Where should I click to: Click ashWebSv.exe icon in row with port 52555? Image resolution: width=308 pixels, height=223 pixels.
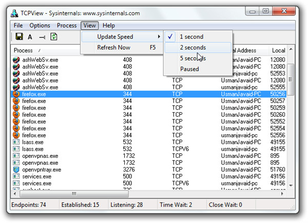[x=16, y=87]
